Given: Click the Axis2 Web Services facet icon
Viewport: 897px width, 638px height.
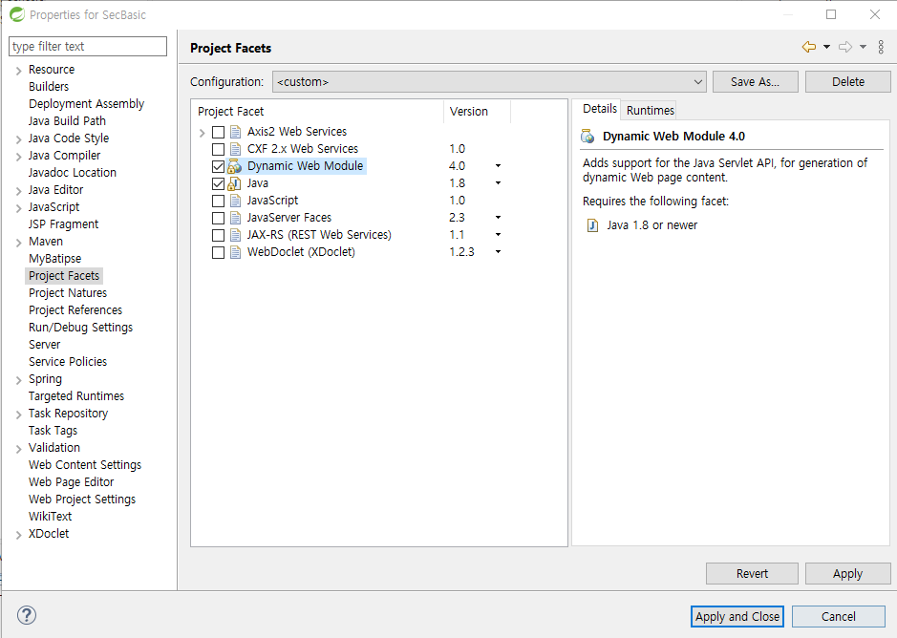Looking at the screenshot, I should [x=235, y=132].
